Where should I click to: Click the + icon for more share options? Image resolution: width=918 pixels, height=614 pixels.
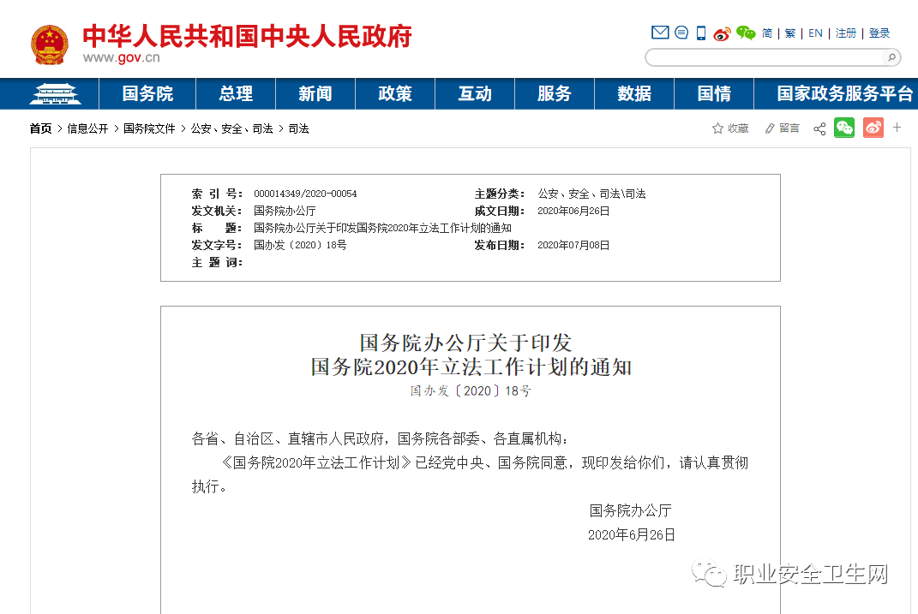click(897, 128)
